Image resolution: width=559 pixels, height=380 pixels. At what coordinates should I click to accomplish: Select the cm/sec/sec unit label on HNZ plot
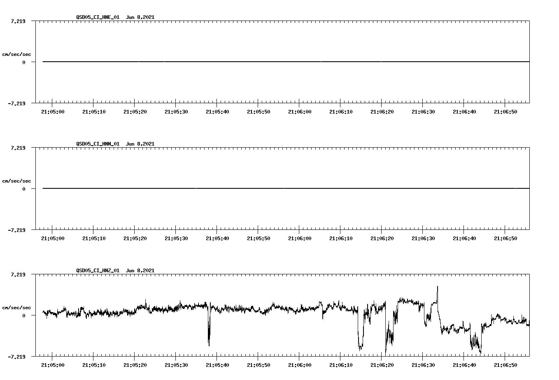[x=16, y=308]
